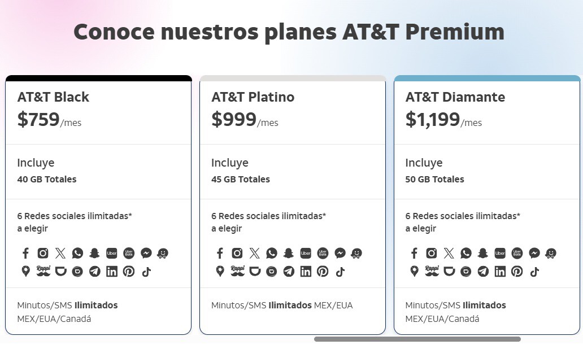The height and width of the screenshot is (362, 583).
Task: Select the AT&T Diamante plan title
Action: 455,97
